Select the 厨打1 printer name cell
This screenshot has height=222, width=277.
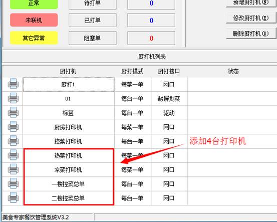69,85
